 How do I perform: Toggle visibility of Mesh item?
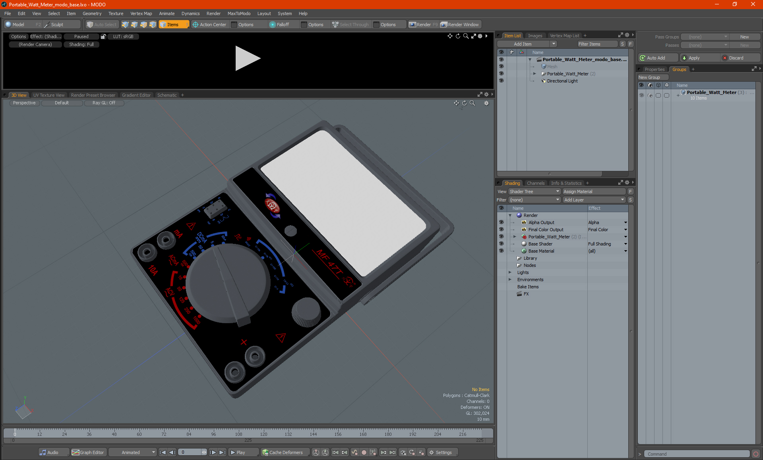click(x=501, y=66)
